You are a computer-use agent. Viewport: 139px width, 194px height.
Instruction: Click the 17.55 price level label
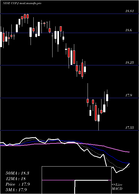(x=130, y=128)
